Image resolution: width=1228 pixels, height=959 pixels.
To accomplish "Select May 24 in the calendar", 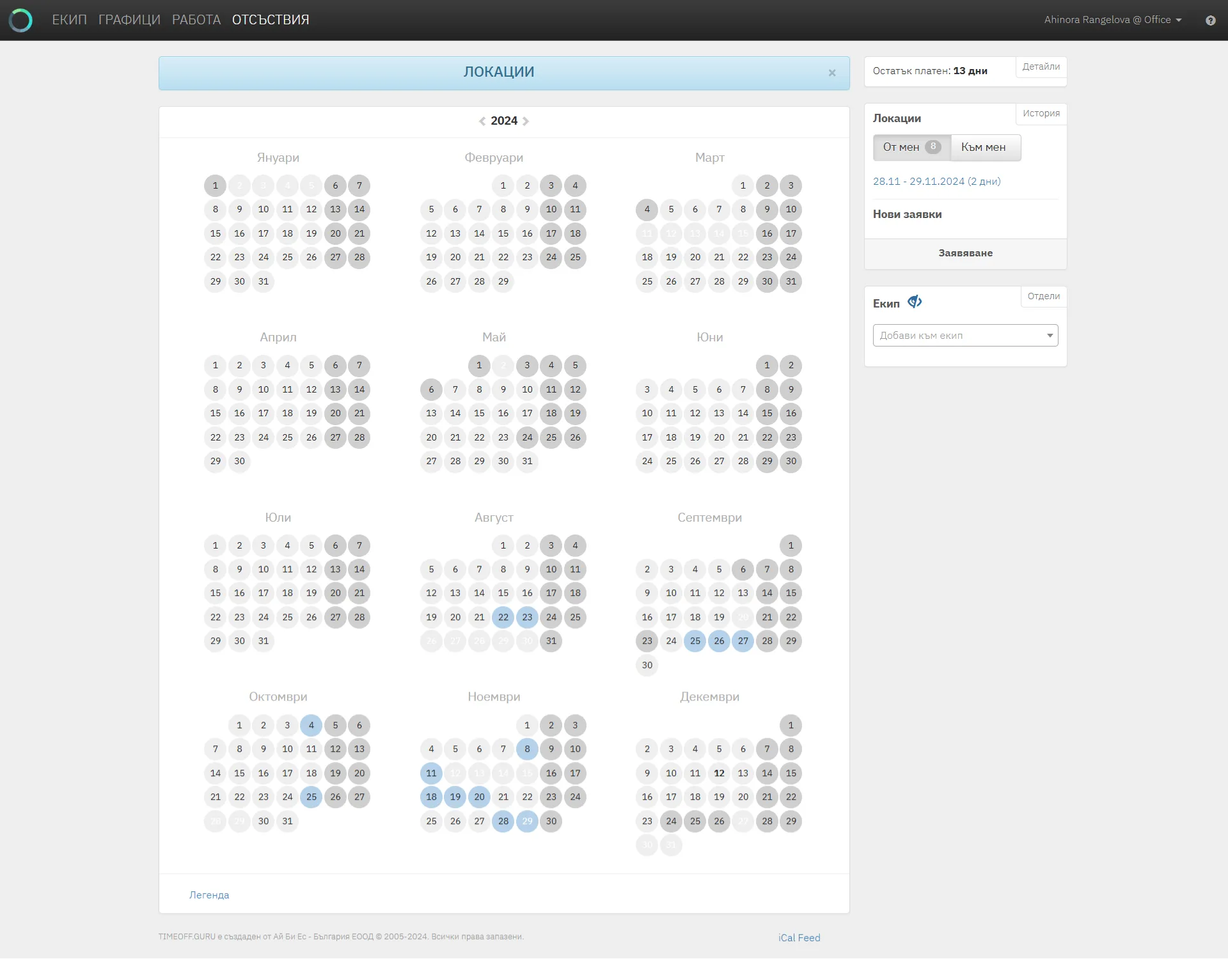I will coord(527,438).
